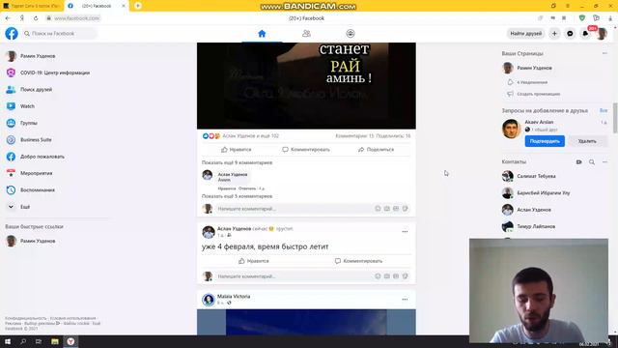Click browser back arrow

pyautogui.click(x=8, y=18)
